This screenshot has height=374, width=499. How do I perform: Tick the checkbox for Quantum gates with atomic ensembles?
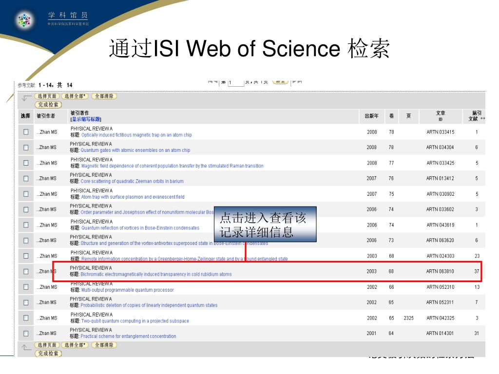pos(26,148)
